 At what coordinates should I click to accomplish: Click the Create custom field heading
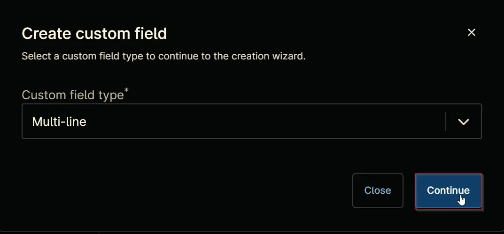(94, 33)
